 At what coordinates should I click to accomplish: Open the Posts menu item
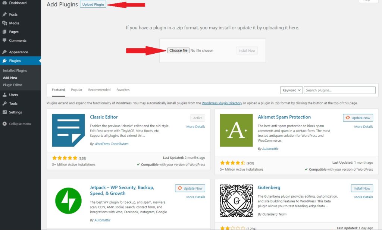click(13, 15)
